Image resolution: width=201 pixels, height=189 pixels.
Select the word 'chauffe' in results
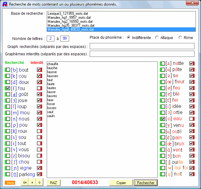(x=53, y=64)
